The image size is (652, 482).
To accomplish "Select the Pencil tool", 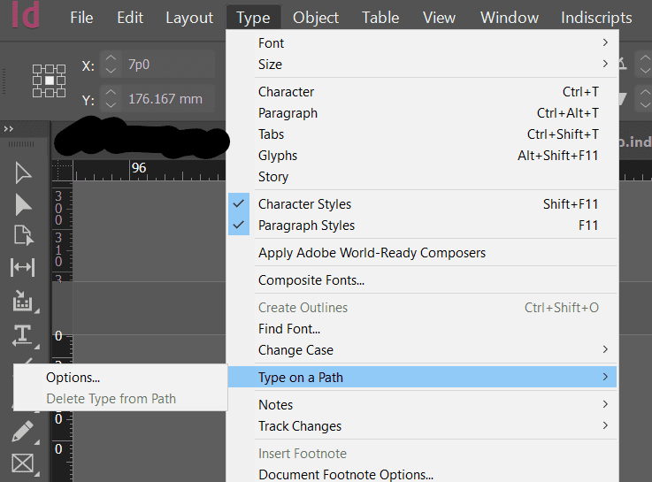I will coord(23,432).
